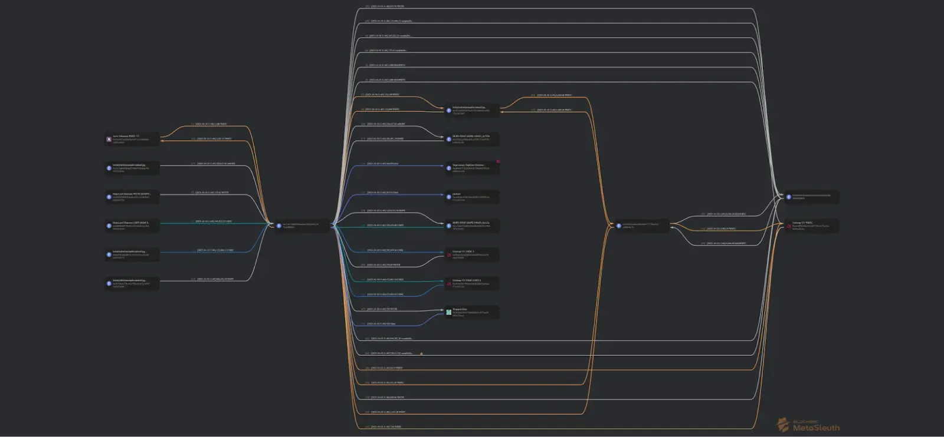Click the Ethereum icon on HopeLend Ethereum WETH node
Screen dimensions: 944x437
click(x=109, y=197)
